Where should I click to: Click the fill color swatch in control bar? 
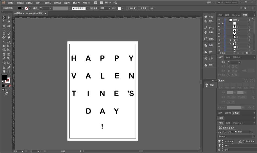[20, 8]
